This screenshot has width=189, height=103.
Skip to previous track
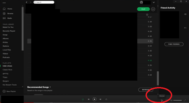pos(89,99)
